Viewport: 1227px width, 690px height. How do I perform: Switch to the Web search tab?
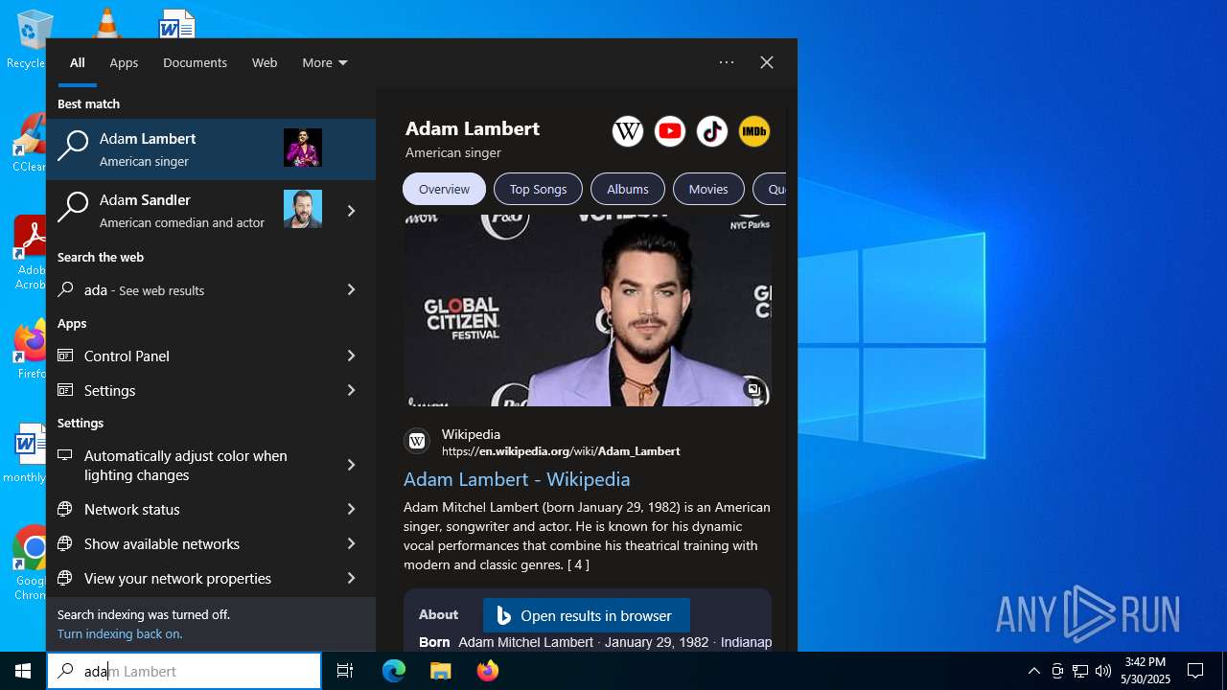[x=265, y=62]
